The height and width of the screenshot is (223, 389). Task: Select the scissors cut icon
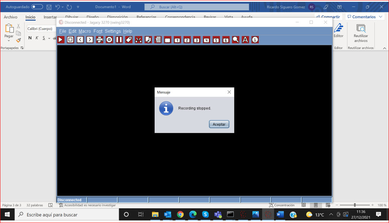pos(139,39)
